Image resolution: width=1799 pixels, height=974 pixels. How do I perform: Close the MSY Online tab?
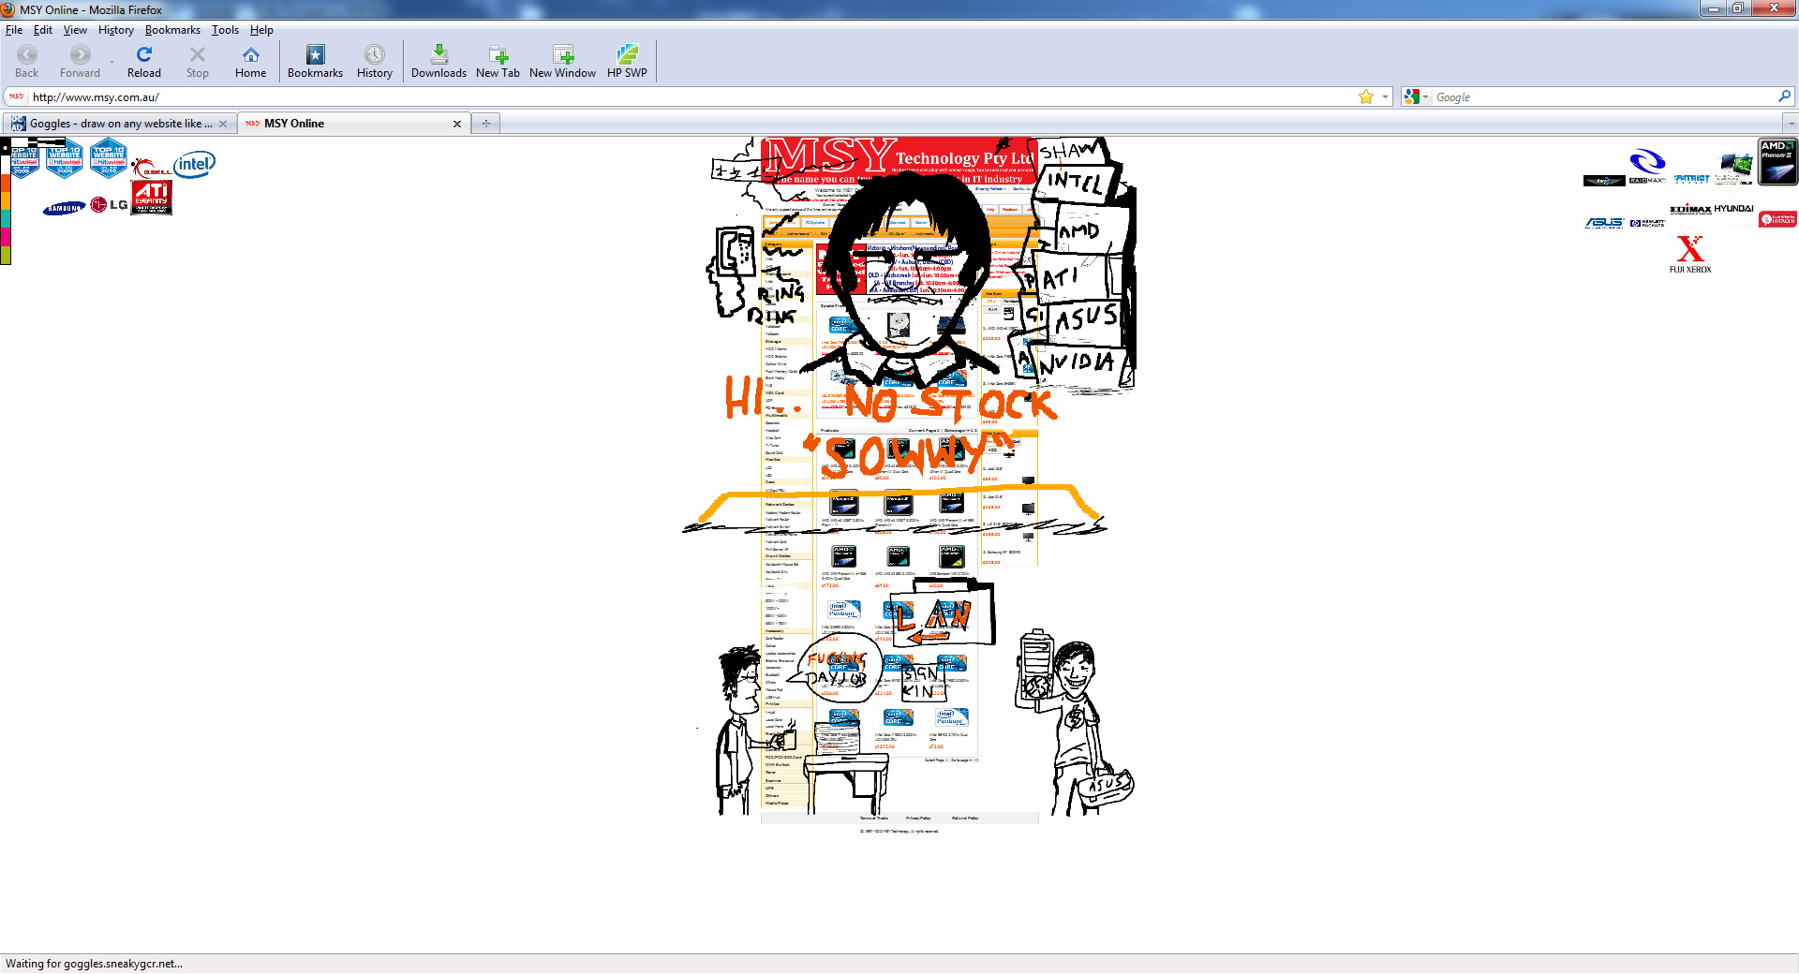(457, 124)
